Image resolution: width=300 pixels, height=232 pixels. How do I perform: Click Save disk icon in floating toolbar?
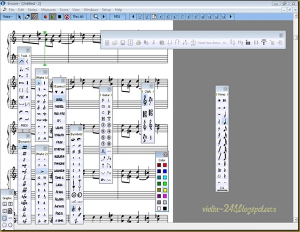123,43
